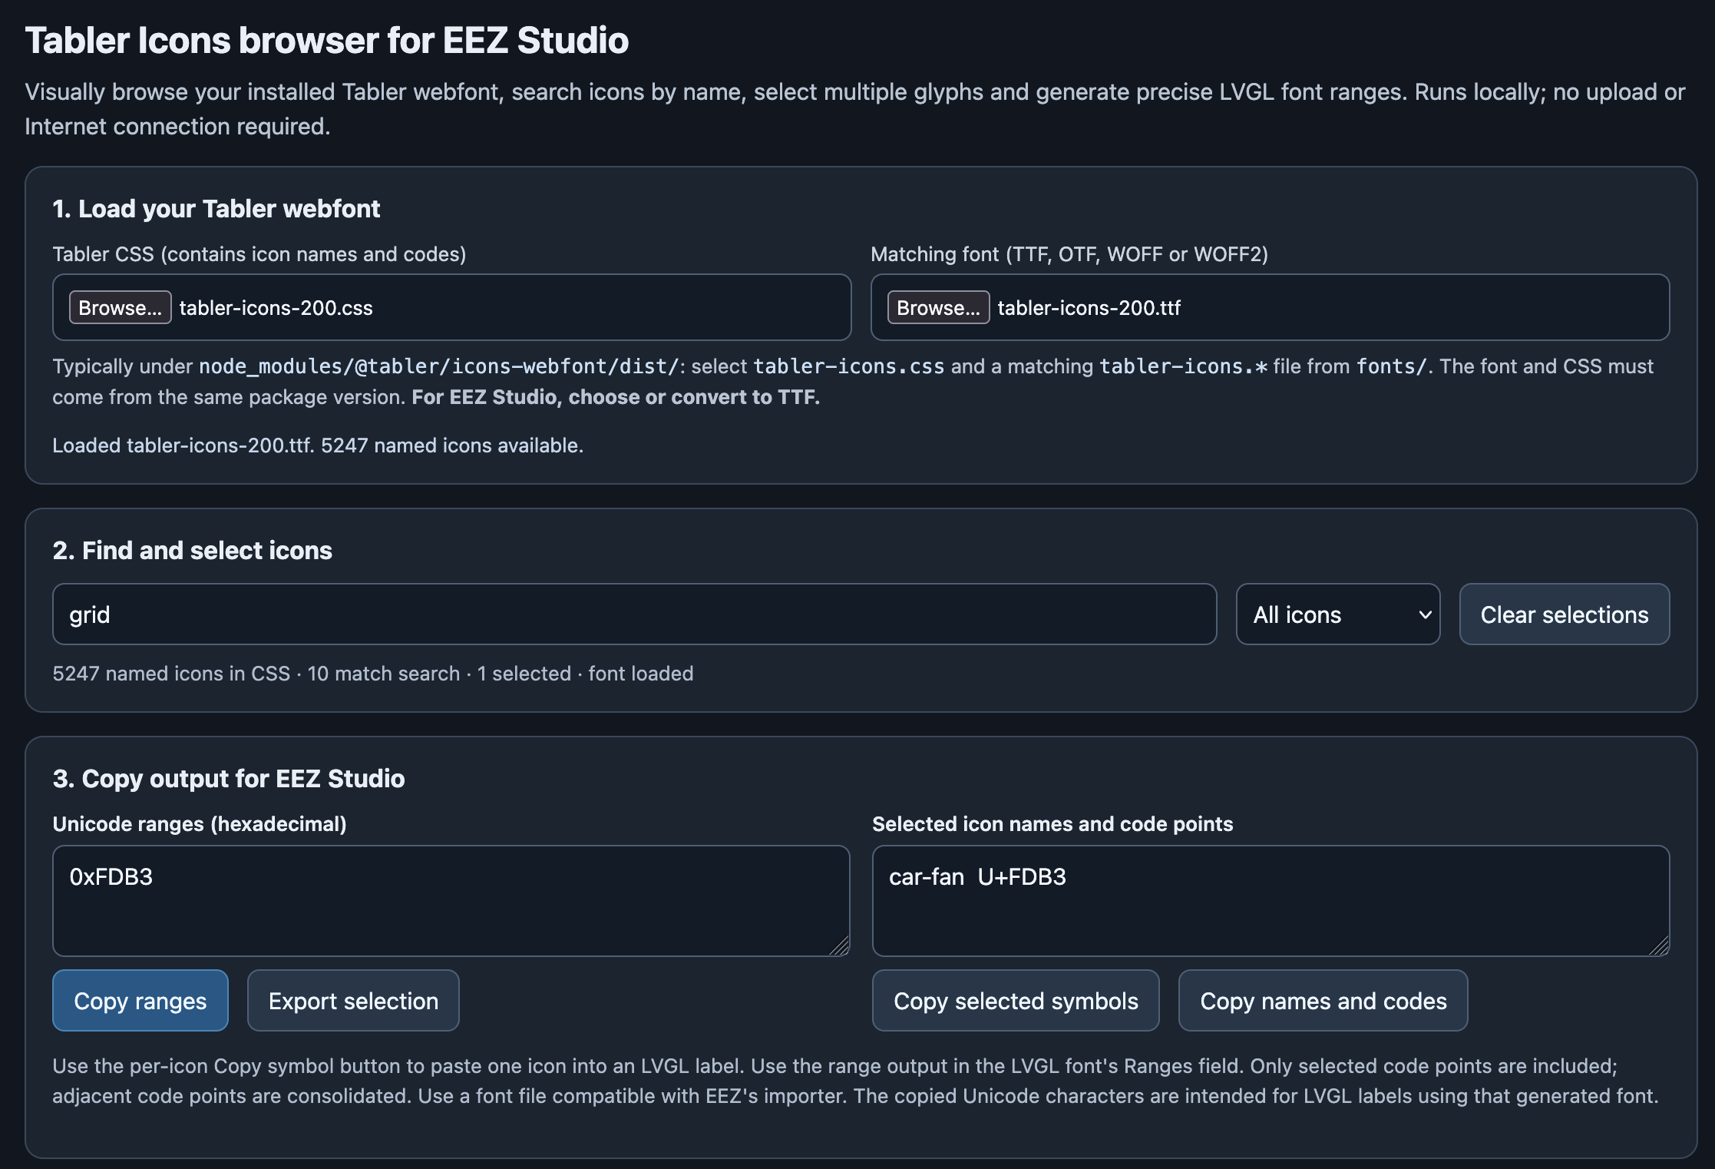The image size is (1715, 1169).
Task: Click the Export selection button
Action: click(x=353, y=1001)
